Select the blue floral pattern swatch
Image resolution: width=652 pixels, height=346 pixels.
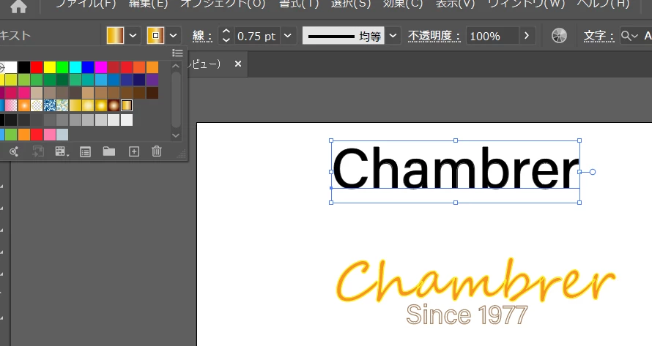[x=50, y=105]
